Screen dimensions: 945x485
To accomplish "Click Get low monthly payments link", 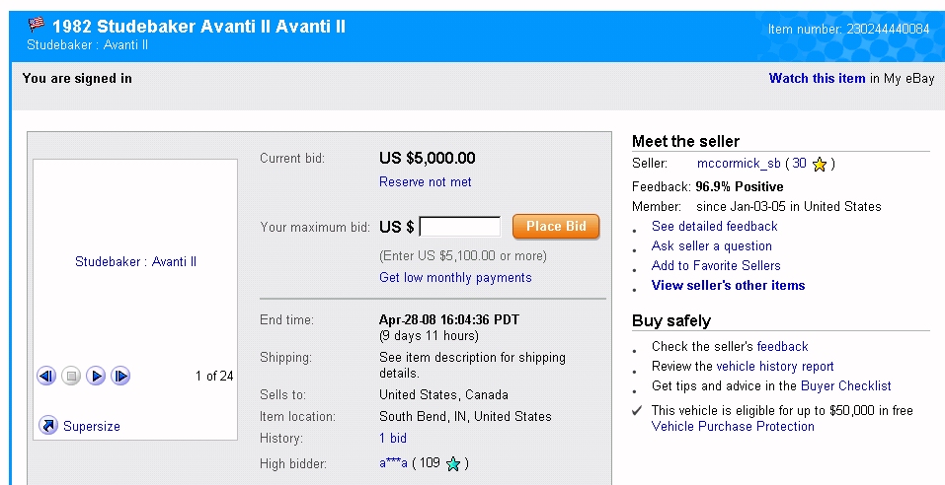I will tap(455, 278).
